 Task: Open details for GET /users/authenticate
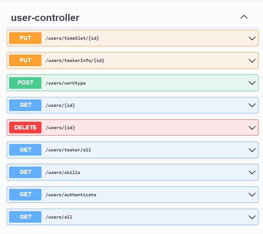coord(252,194)
